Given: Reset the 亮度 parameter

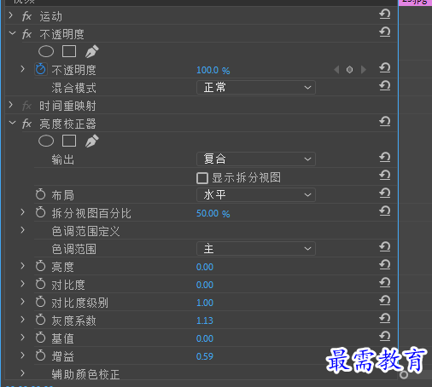Looking at the screenshot, I should pos(385,265).
